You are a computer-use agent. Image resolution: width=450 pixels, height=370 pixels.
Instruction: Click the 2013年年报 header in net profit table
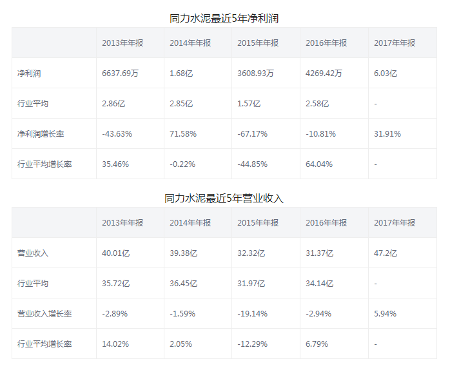click(x=122, y=43)
